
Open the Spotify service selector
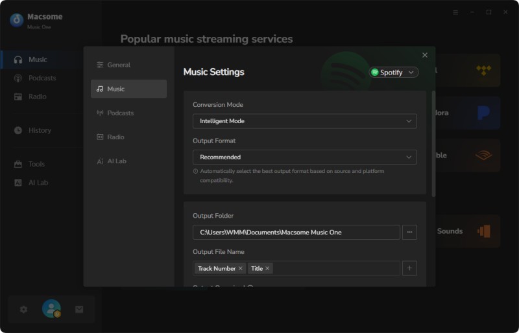(394, 73)
